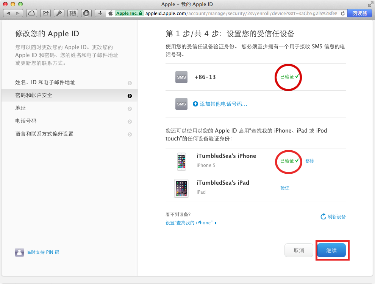
Task: Open the 临时支持 PIN 码 link
Action: point(43,252)
